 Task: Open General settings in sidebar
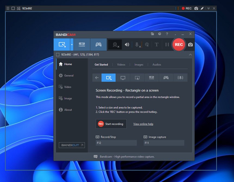click(x=72, y=75)
